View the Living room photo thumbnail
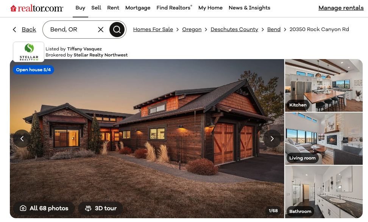 pos(324,139)
